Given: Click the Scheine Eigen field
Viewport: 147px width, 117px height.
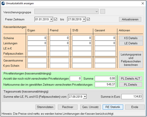Looking at the screenshot, I should [x=37, y=38].
